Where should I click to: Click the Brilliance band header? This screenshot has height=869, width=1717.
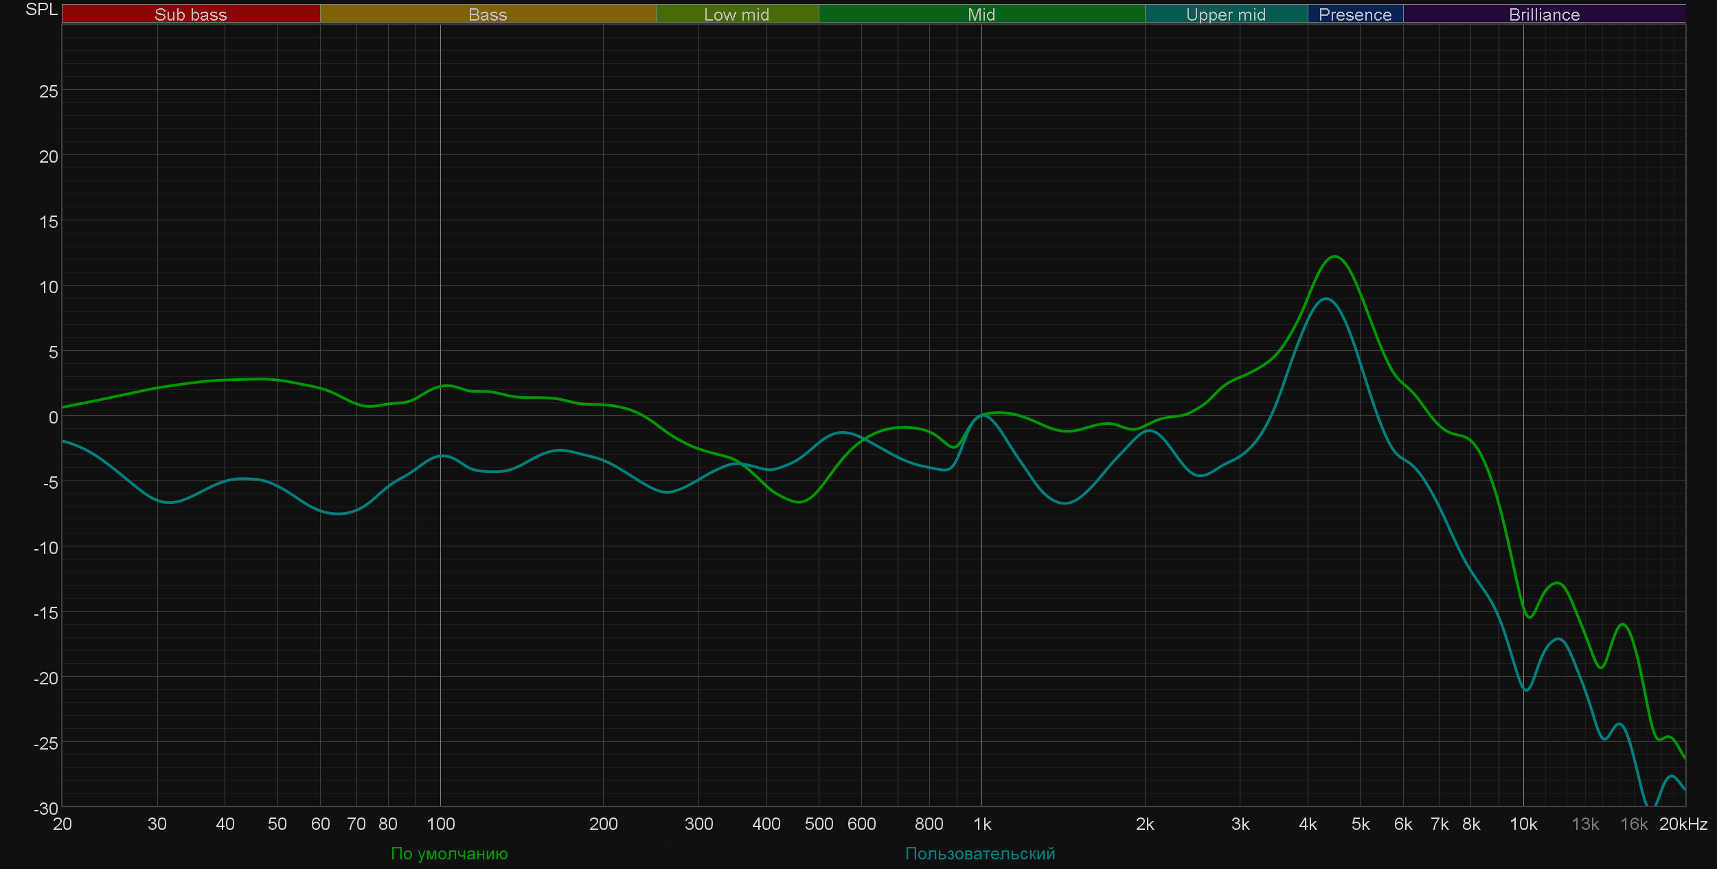pyautogui.click(x=1544, y=14)
